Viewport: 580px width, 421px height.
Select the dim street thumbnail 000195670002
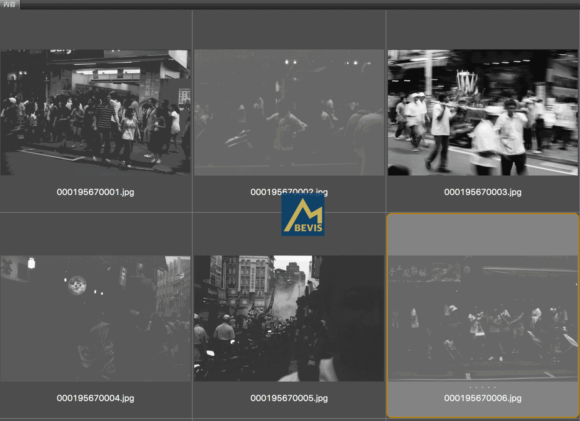point(289,112)
